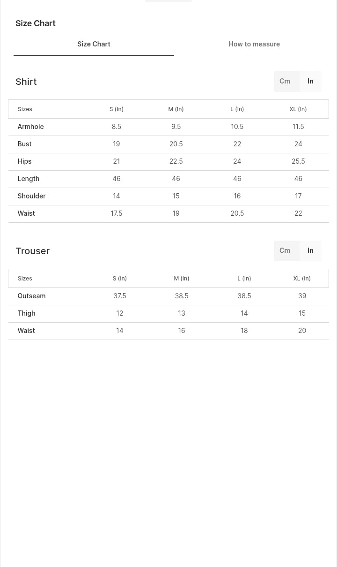Click the Trouser Outseam row label

[x=31, y=296]
